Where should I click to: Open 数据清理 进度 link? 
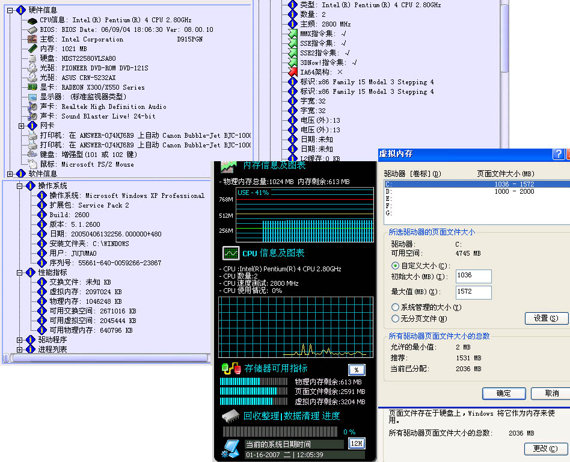click(311, 416)
